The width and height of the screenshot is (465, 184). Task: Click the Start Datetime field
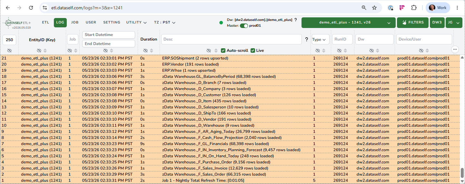(109, 35)
